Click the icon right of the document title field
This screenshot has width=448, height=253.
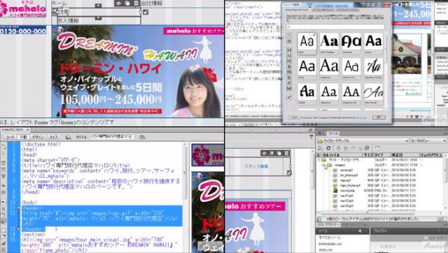(142, 137)
